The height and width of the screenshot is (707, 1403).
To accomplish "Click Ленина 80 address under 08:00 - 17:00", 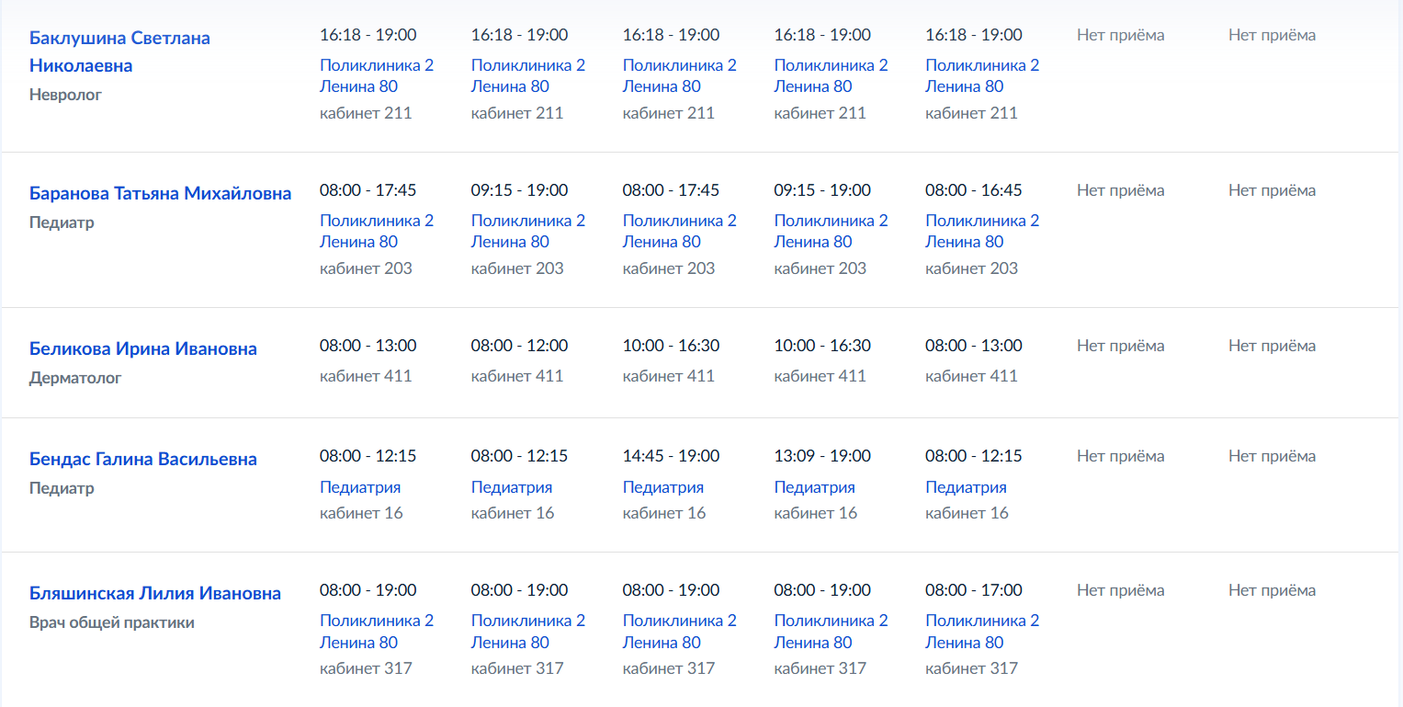I will pyautogui.click(x=965, y=643).
